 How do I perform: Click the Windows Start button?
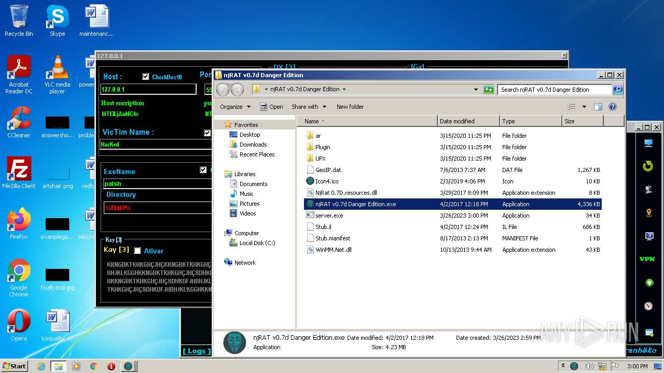tap(15, 366)
